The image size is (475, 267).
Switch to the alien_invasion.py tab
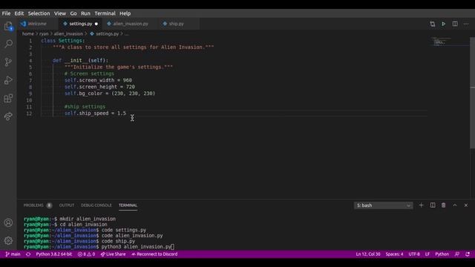[x=131, y=24]
